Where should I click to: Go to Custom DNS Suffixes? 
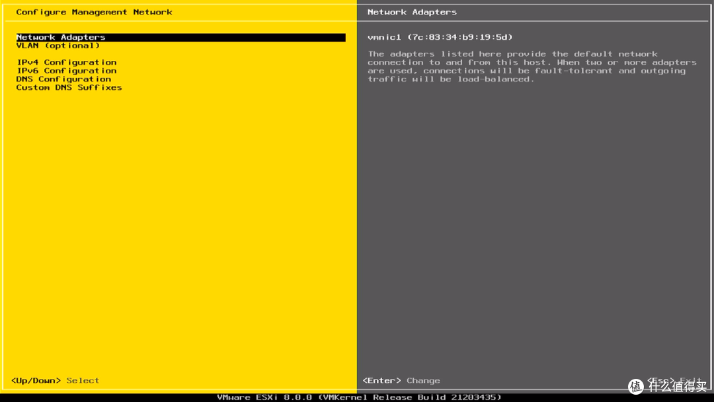(x=69, y=87)
